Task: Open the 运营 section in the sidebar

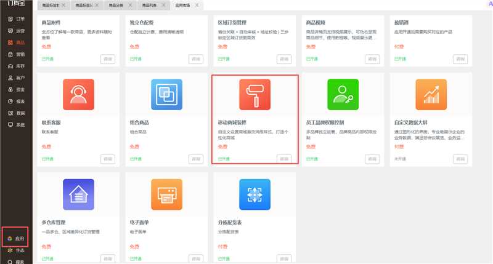Action: 16,31
